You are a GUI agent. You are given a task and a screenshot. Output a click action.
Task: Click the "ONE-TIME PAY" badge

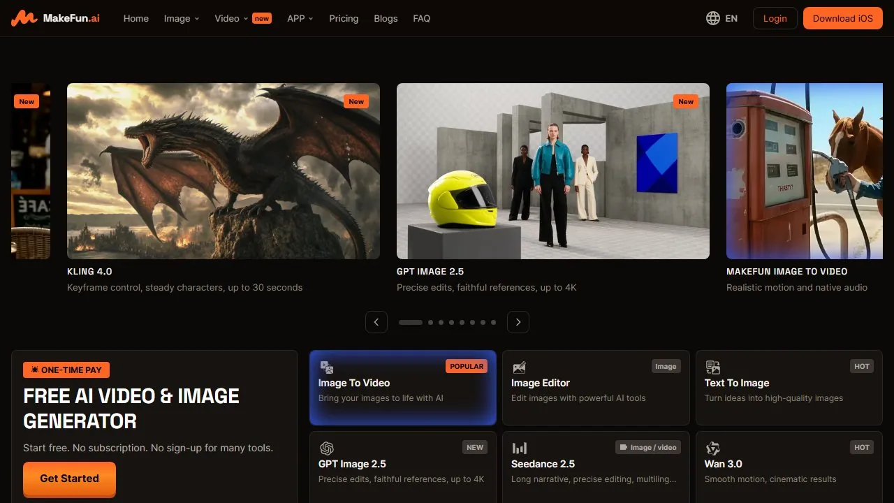66,370
